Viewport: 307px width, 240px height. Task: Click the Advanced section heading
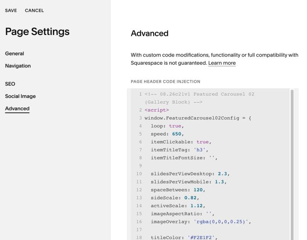pos(150,33)
